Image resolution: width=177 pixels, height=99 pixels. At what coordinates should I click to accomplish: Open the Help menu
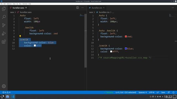(x=30, y=4)
